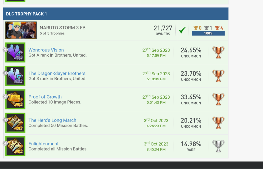
Task: Click the bronze trophy icon for The Hero's Long March
Action: point(218,122)
